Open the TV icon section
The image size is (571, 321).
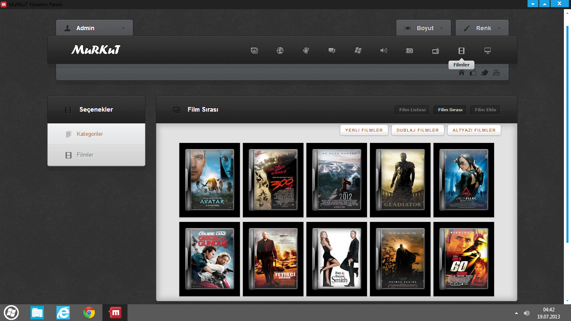coord(436,51)
